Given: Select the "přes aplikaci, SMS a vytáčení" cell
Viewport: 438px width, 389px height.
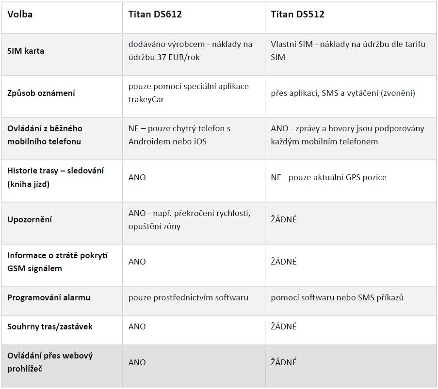Looking at the screenshot, I should [343, 93].
